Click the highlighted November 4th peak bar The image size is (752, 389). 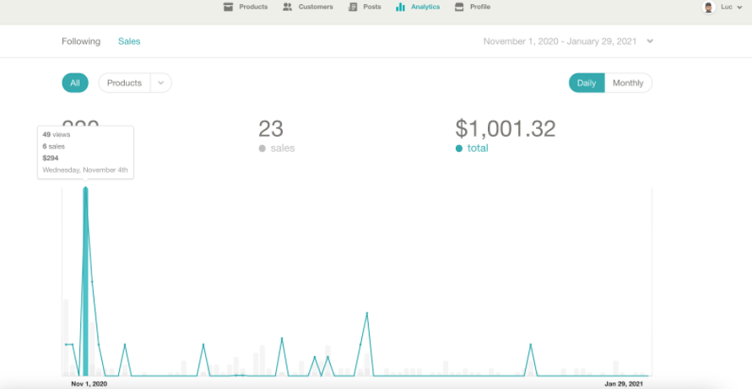pos(85,282)
